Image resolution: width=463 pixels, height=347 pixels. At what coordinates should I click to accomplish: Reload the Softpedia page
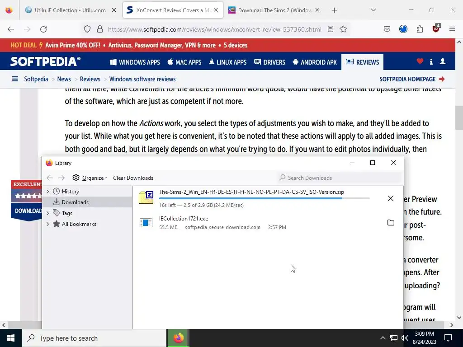pos(43,29)
